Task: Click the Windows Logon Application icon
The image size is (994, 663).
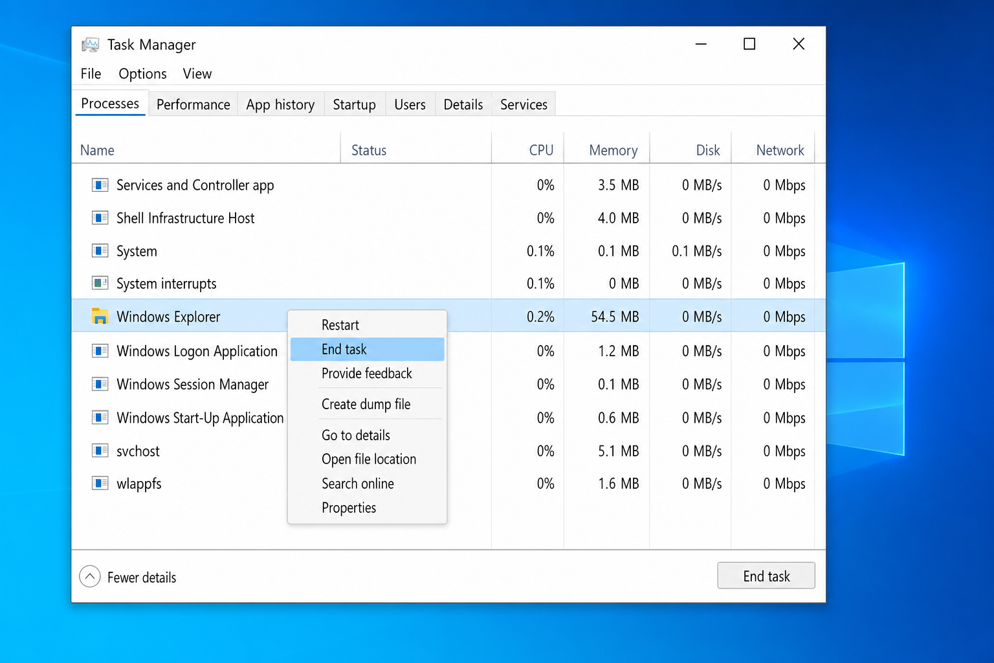Action: (100, 351)
